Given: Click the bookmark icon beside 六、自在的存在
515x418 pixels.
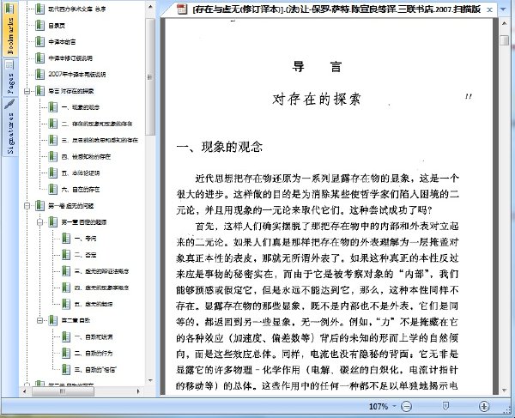Looking at the screenshot, I should (53, 189).
